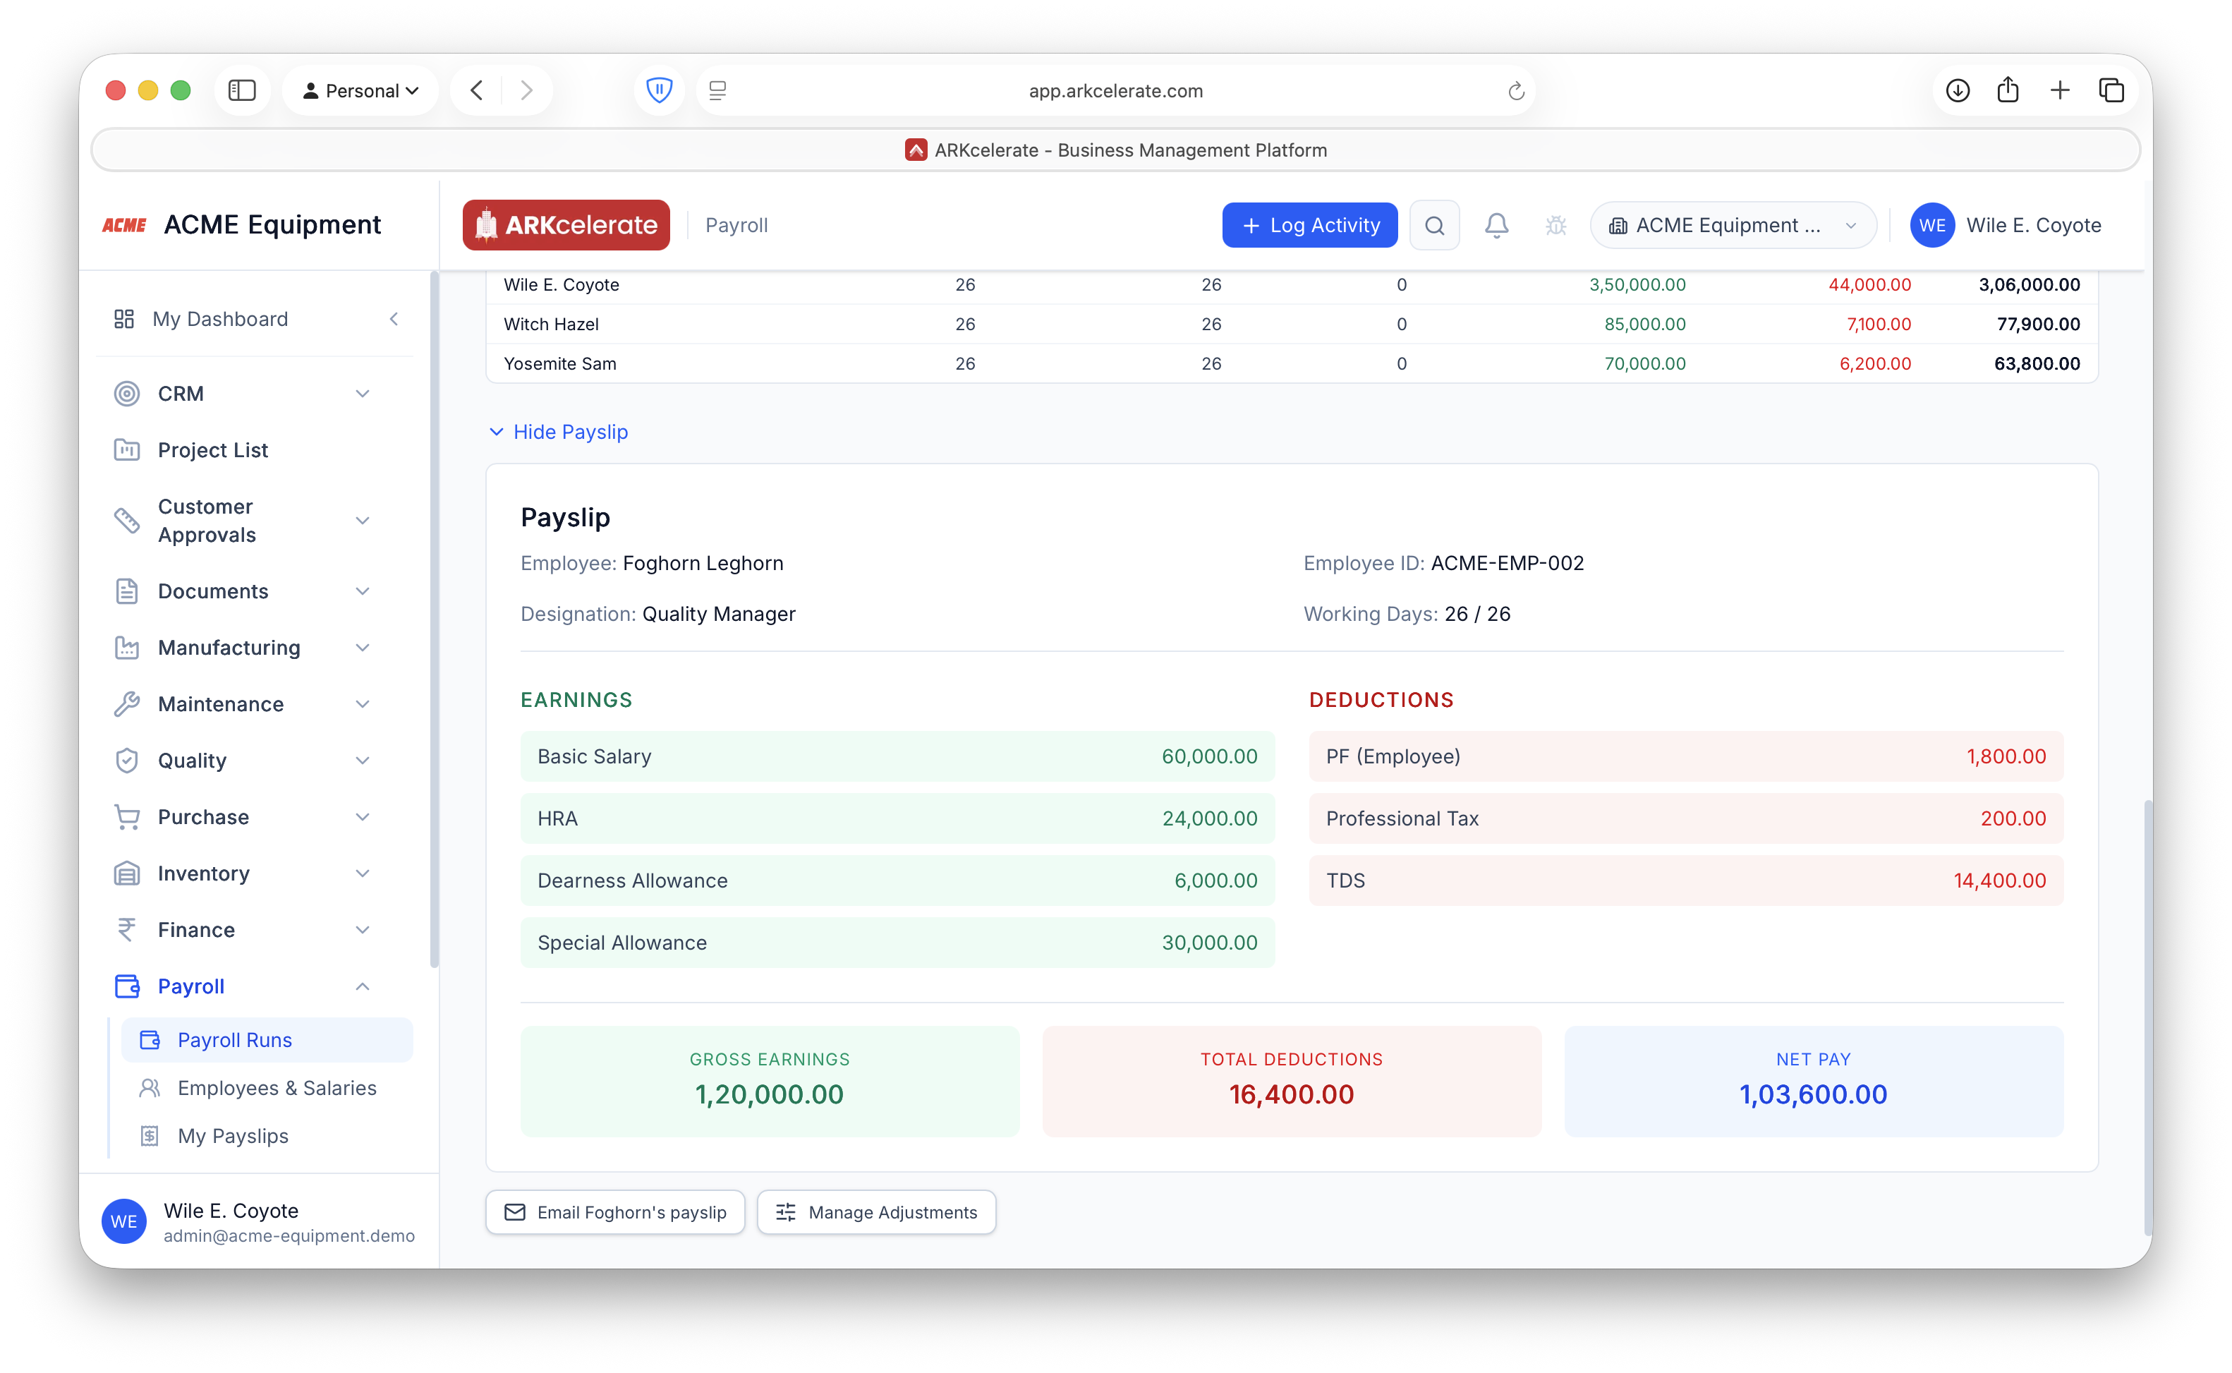The image size is (2232, 1373).
Task: Click the Log Activity button
Action: 1309,225
